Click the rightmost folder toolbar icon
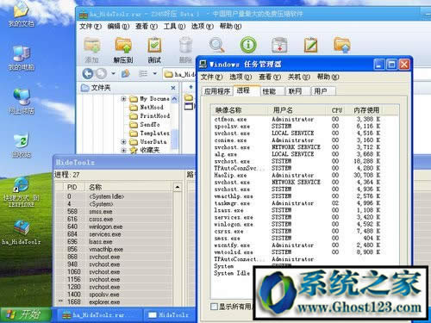Image resolution: width=431 pixels, height=323 pixels. click(342, 45)
